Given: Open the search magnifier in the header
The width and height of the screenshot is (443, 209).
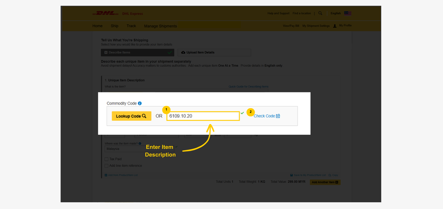Looking at the screenshot, I should click(320, 13).
